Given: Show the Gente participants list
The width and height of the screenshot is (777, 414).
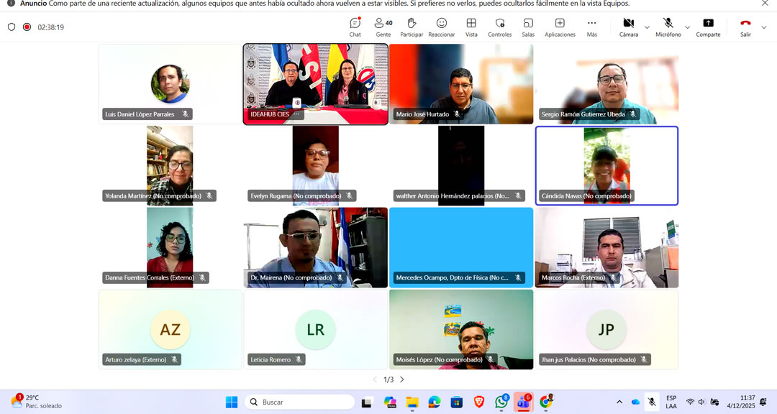Looking at the screenshot, I should tap(383, 27).
